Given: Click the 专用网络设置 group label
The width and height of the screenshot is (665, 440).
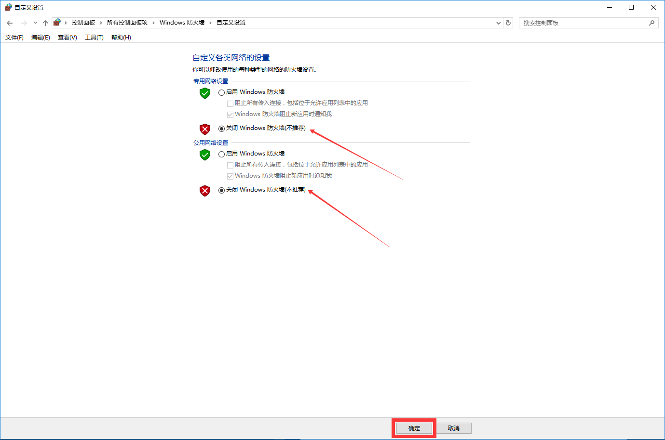Looking at the screenshot, I should point(211,81).
